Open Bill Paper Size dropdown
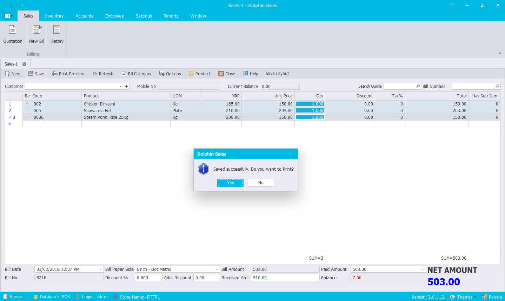This screenshot has height=301, width=505. (217, 269)
